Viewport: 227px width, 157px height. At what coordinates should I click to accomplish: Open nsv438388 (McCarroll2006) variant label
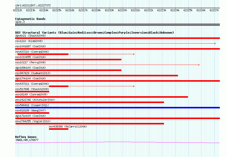point(68,126)
